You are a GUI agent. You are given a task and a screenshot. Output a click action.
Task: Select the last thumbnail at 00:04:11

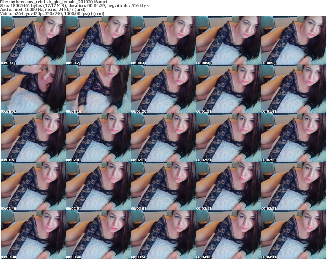(294, 235)
